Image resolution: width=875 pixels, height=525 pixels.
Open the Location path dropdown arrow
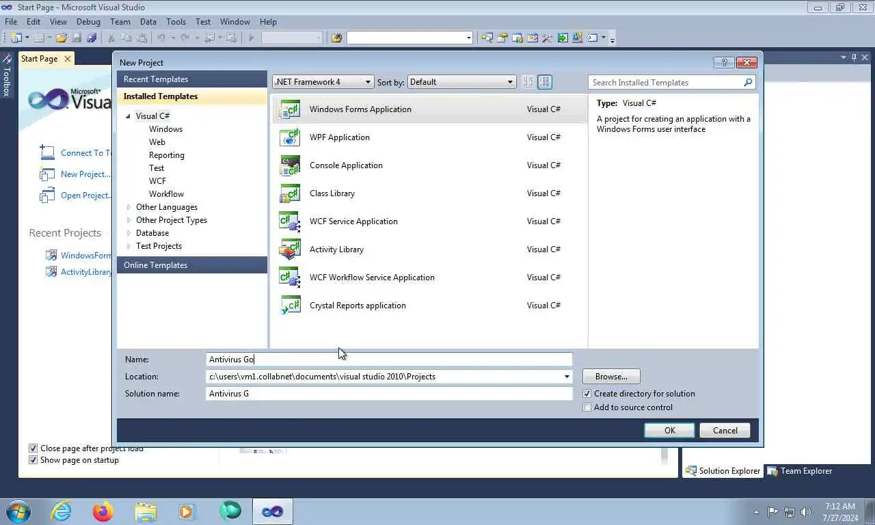(x=567, y=377)
